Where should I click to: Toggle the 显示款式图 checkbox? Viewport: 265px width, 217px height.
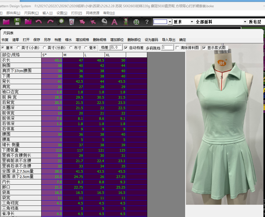204,48
